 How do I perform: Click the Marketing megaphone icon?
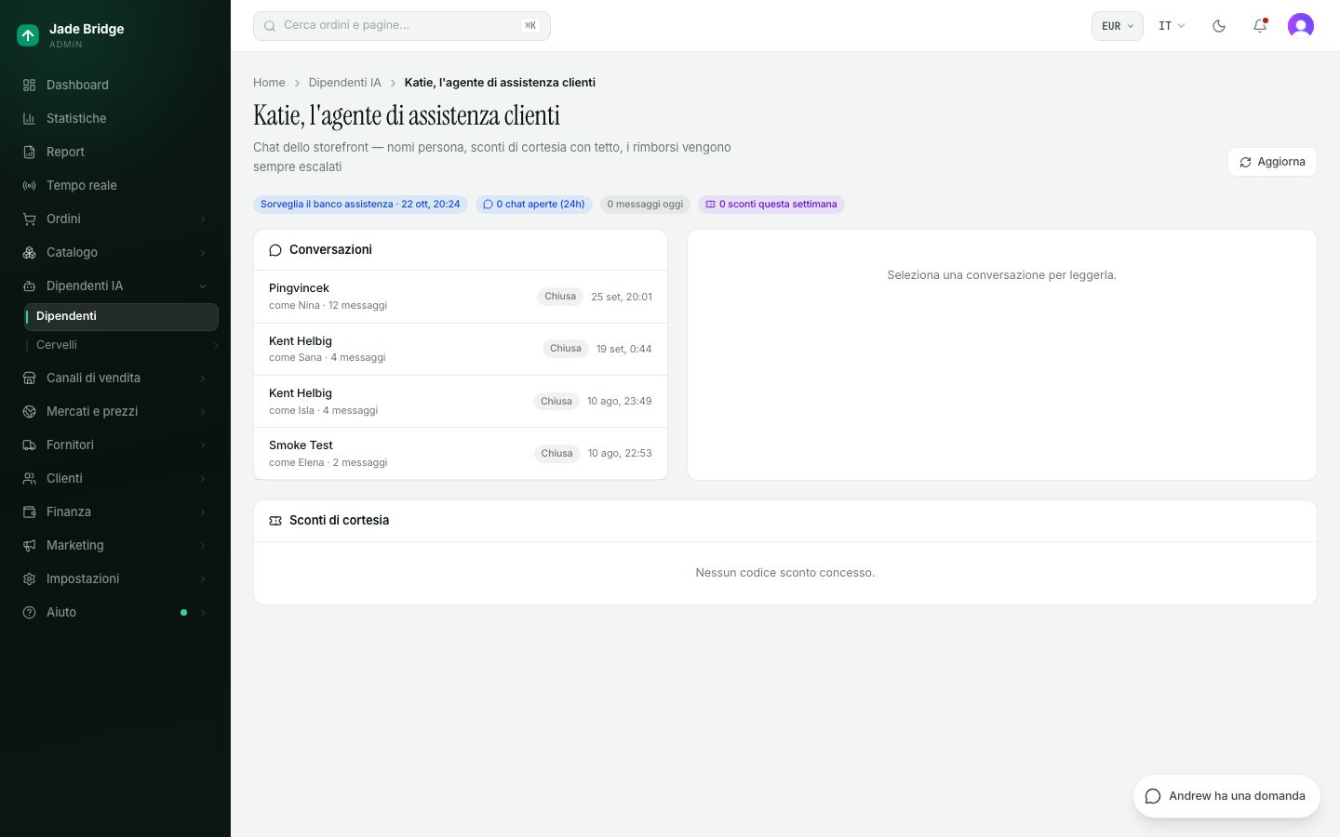29,546
